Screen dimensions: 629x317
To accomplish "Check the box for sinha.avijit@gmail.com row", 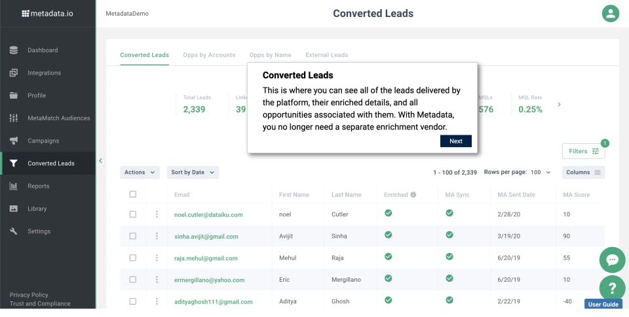I will click(133, 236).
